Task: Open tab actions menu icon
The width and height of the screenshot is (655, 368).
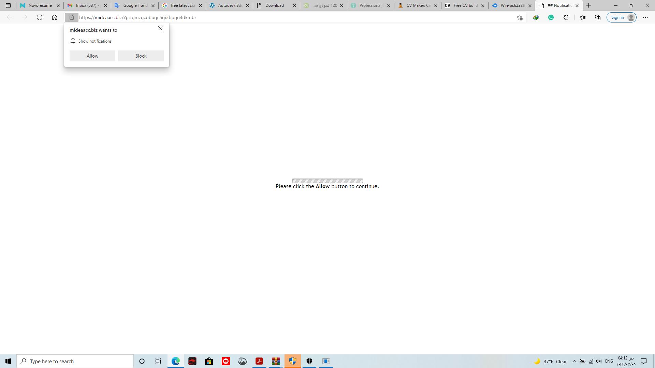Action: pyautogui.click(x=8, y=5)
